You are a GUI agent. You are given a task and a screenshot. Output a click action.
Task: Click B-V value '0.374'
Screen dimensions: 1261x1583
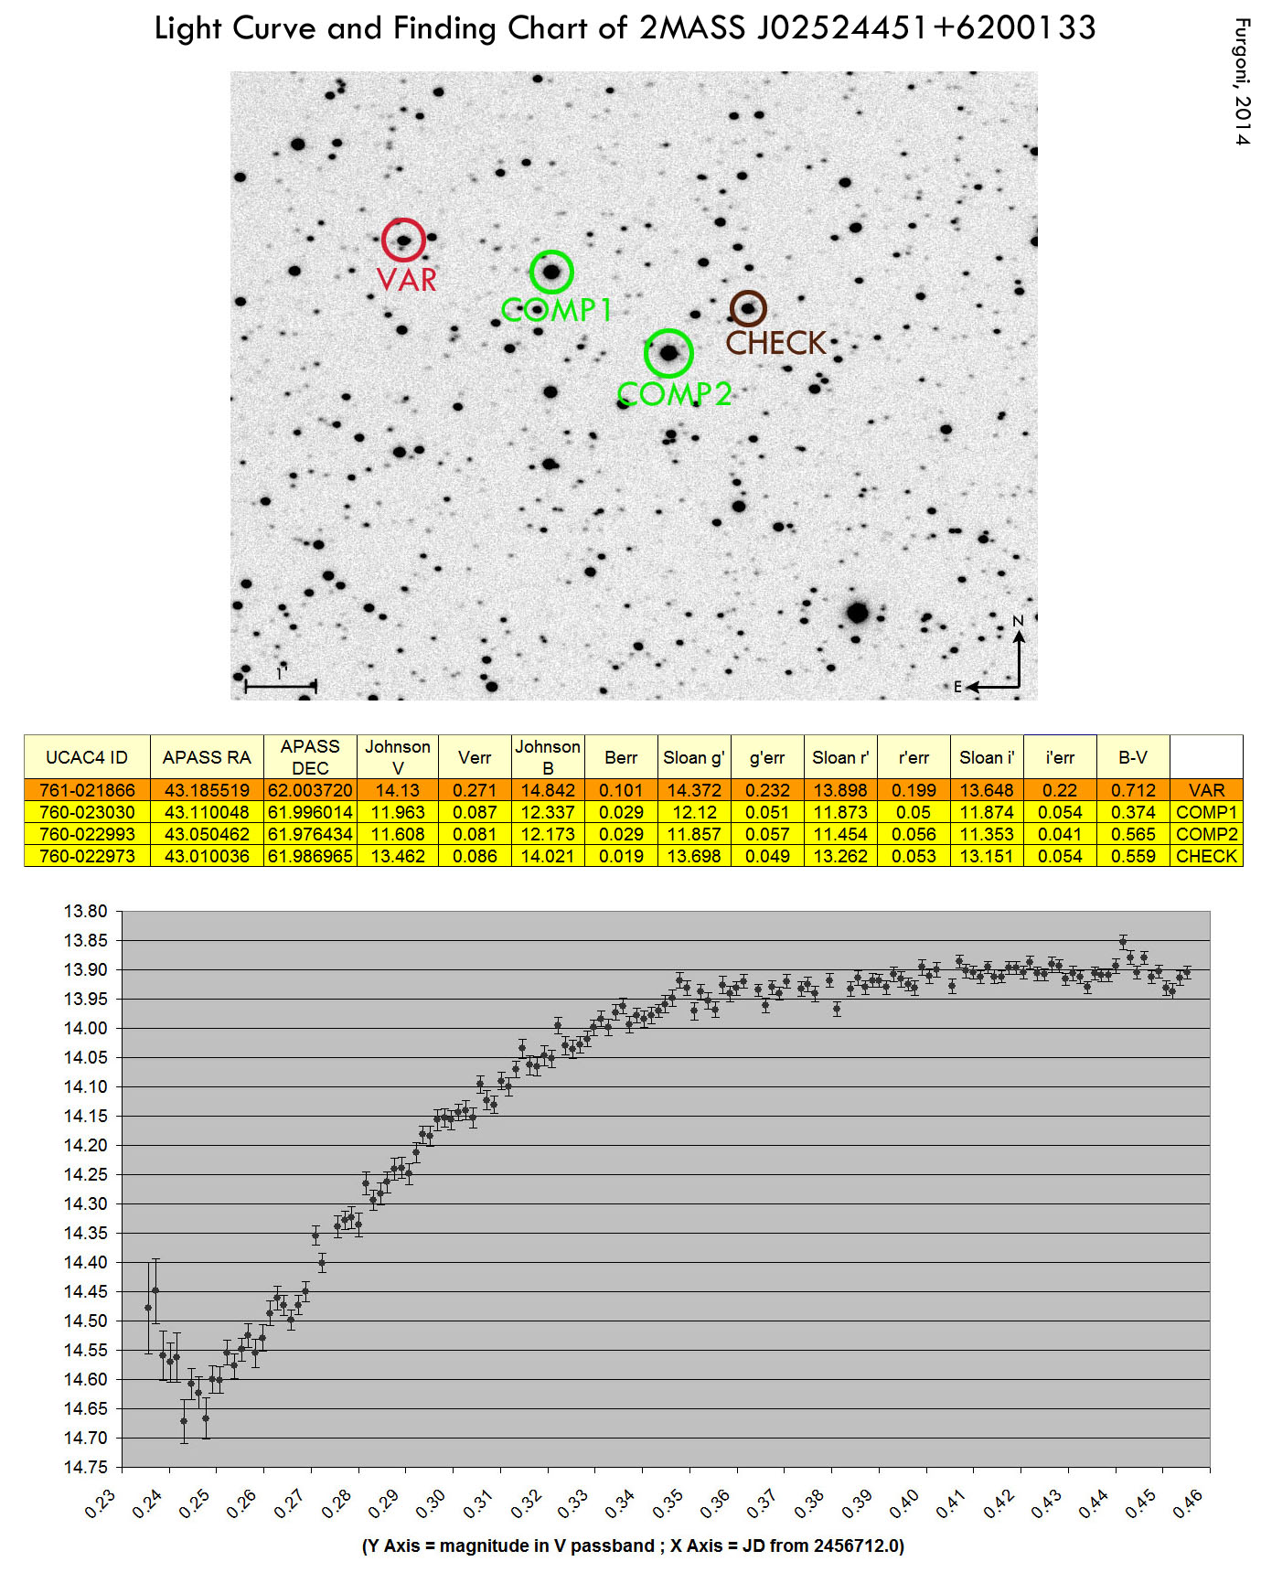(x=1133, y=812)
